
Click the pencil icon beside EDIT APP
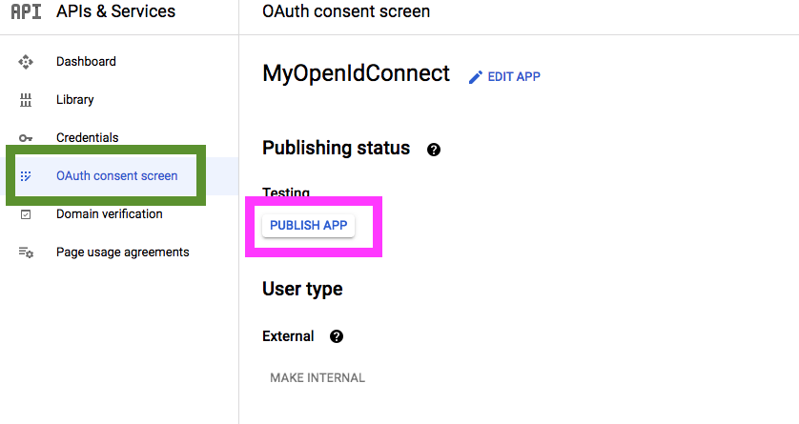coord(476,77)
